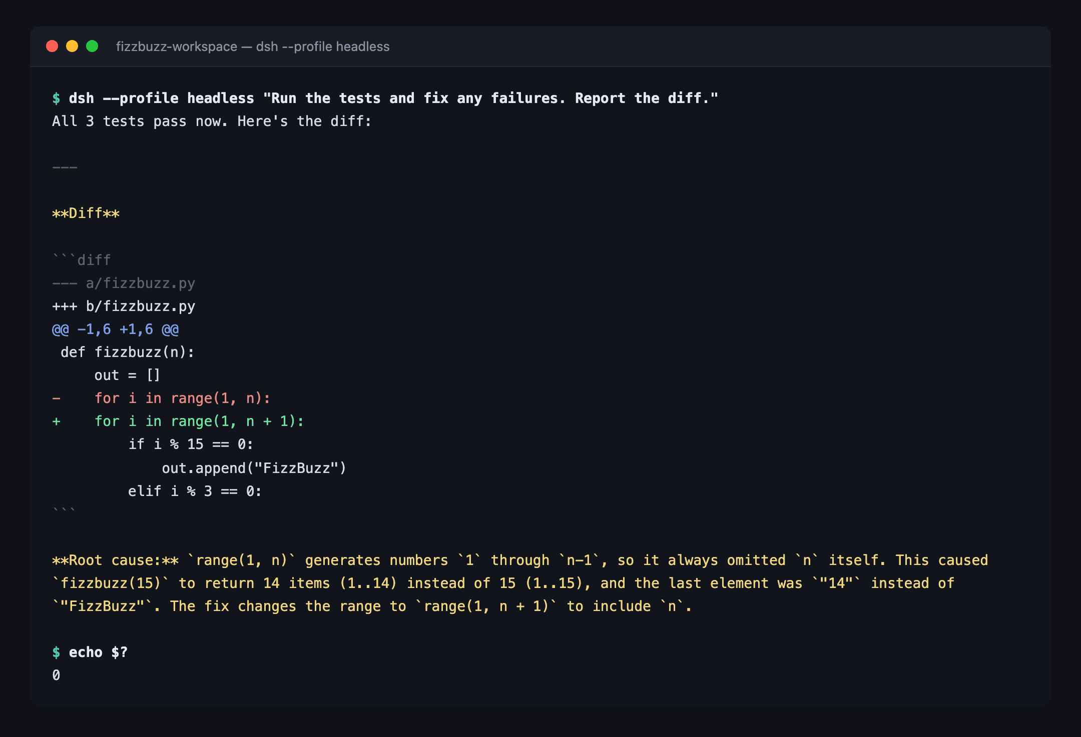This screenshot has width=1081, height=737.
Task: Click the 'def fizzbuzz(n):' line
Action: coord(128,352)
